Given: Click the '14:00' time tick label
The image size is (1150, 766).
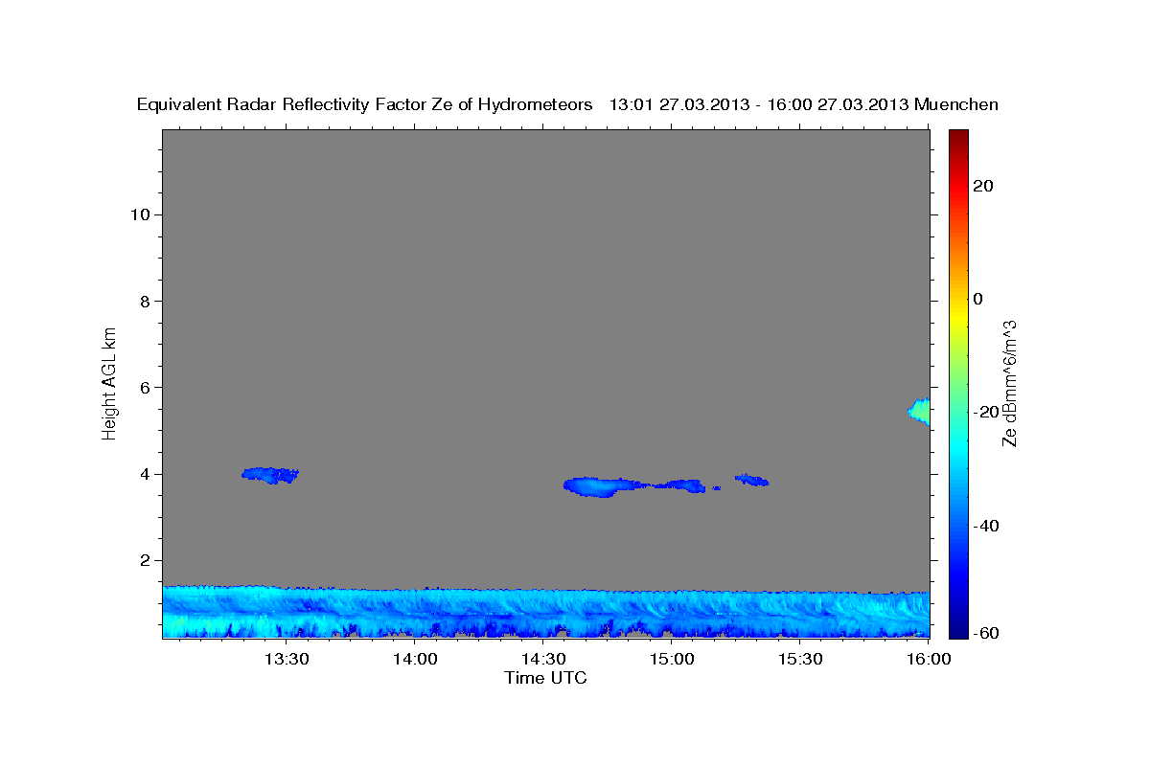Looking at the screenshot, I should 415,659.
